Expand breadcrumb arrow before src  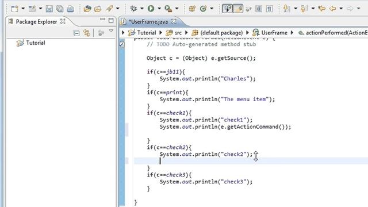pos(161,33)
